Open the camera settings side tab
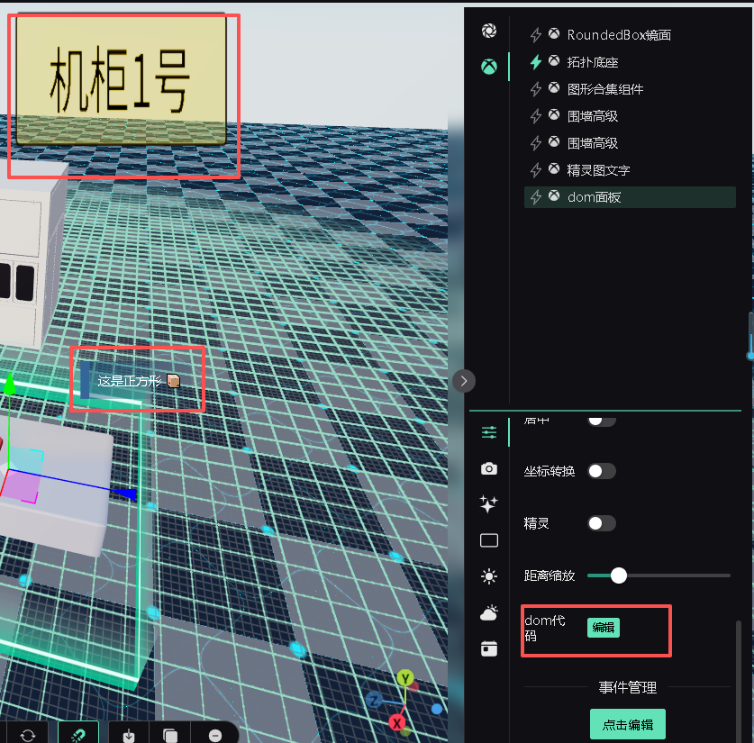This screenshot has height=743, width=754. tap(488, 468)
